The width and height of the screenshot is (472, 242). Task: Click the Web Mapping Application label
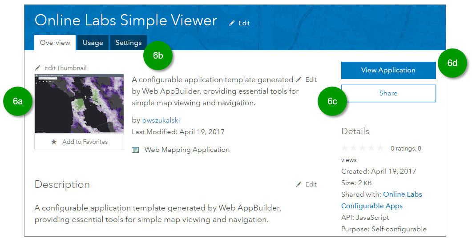(187, 150)
